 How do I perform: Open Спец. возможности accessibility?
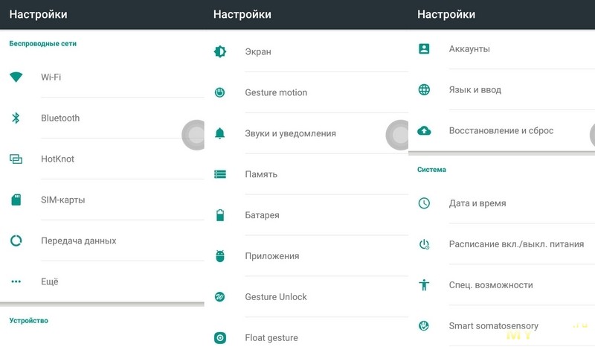coord(491,285)
